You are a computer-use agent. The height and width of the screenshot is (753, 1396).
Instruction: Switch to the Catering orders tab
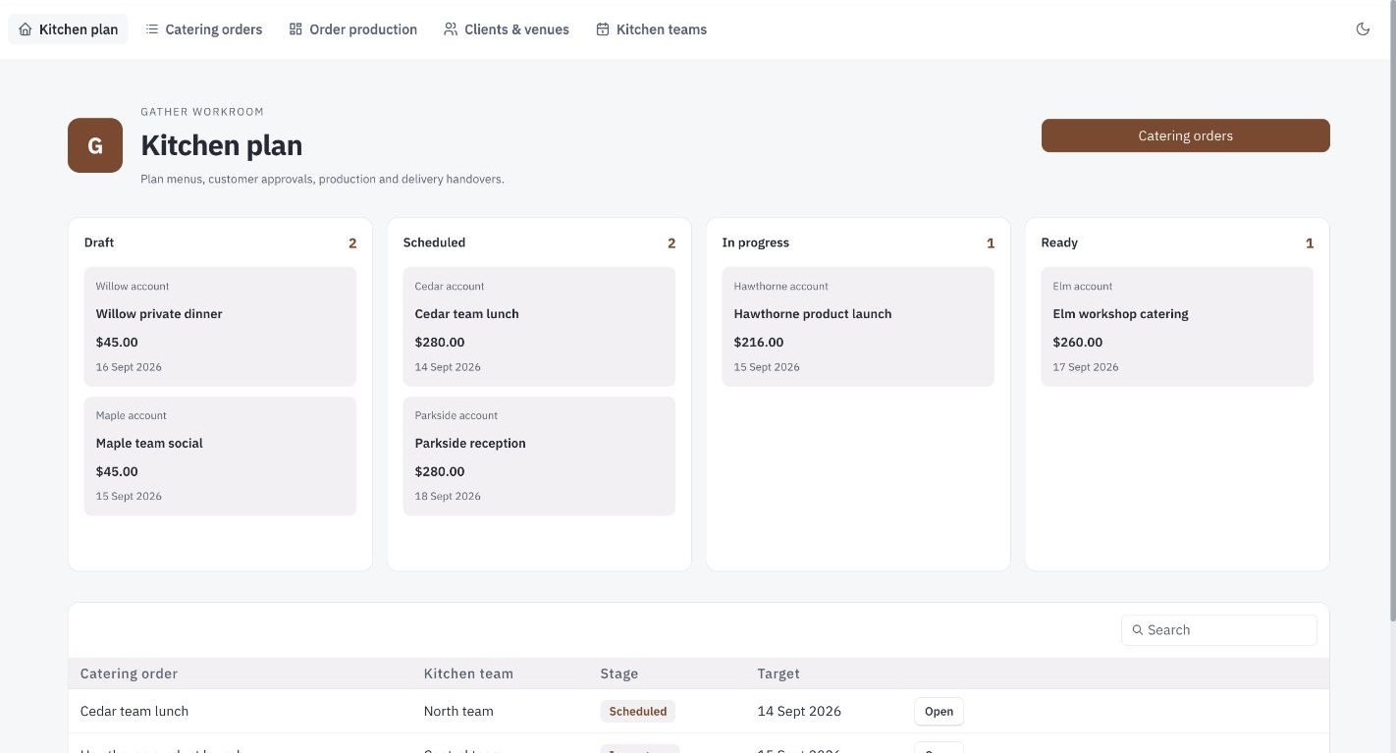click(204, 29)
